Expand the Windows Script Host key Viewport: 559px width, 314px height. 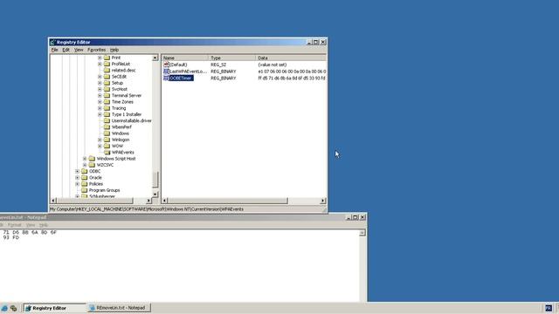coord(85,159)
